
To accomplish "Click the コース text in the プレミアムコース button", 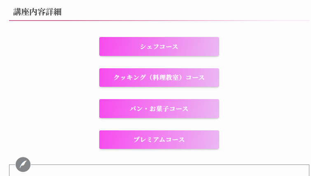I will tap(175, 139).
